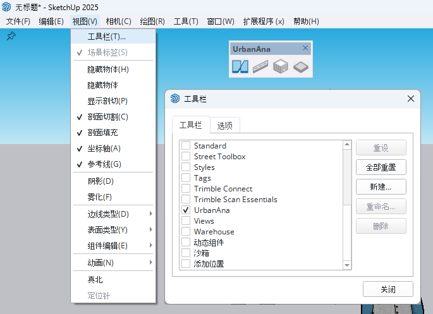Click the flat slab icon in UrbanAna toolbar
433x314 pixels.
tap(301, 67)
